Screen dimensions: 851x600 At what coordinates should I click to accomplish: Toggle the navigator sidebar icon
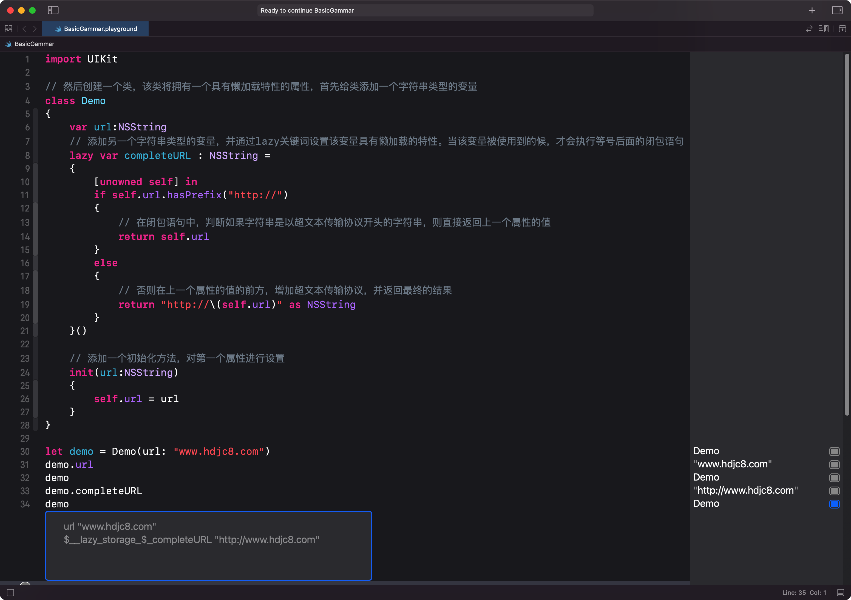click(x=53, y=10)
